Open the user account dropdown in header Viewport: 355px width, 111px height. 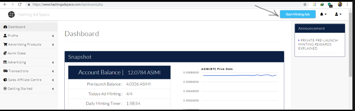coord(338,14)
